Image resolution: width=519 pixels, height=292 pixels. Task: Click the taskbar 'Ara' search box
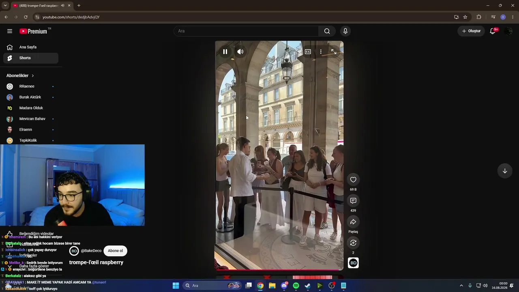point(212,286)
